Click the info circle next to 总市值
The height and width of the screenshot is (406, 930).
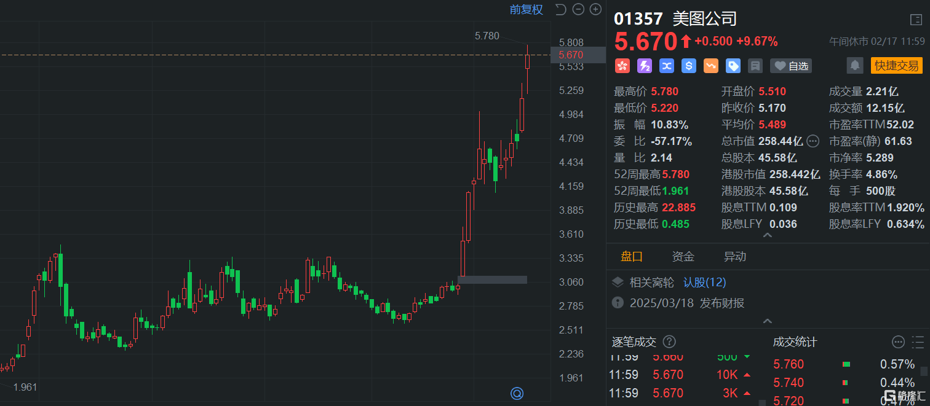(x=813, y=141)
